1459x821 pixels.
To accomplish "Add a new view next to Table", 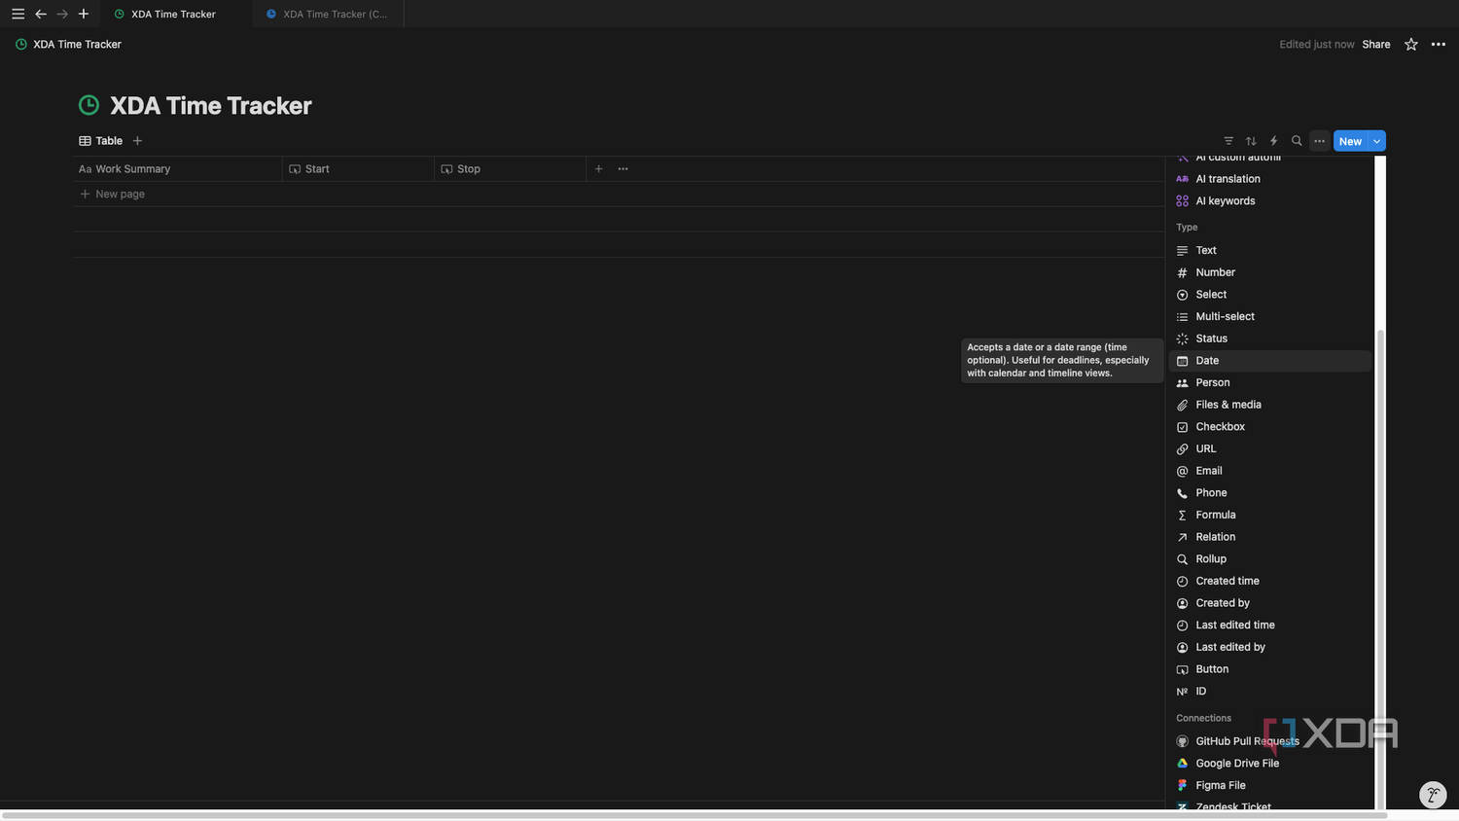I will pos(137,141).
